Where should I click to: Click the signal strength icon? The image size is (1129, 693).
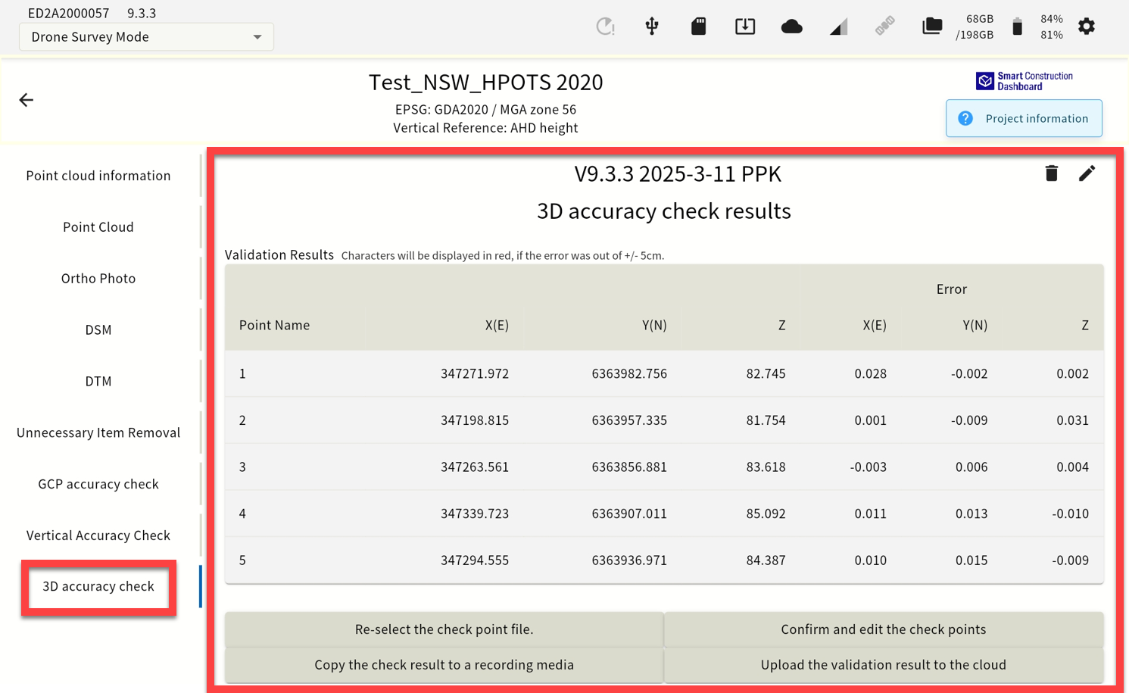838,27
